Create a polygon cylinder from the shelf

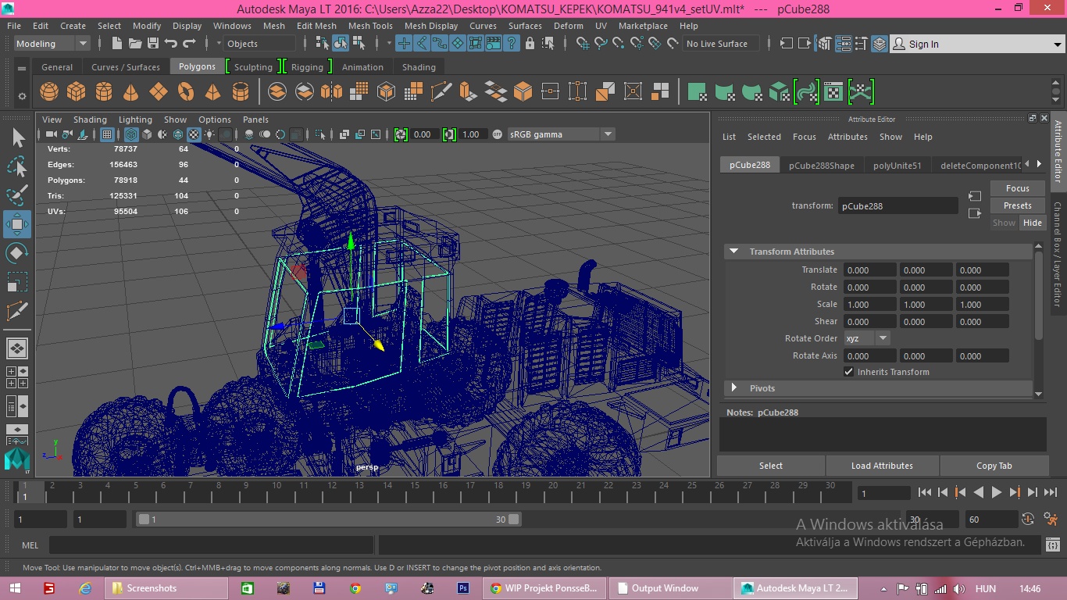[104, 92]
